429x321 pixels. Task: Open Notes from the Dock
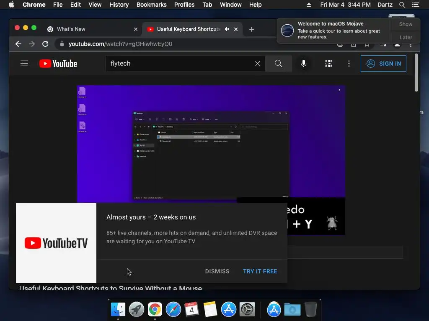coord(210,310)
